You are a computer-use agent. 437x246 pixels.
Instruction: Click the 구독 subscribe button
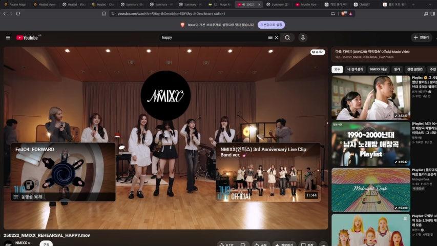46,244
